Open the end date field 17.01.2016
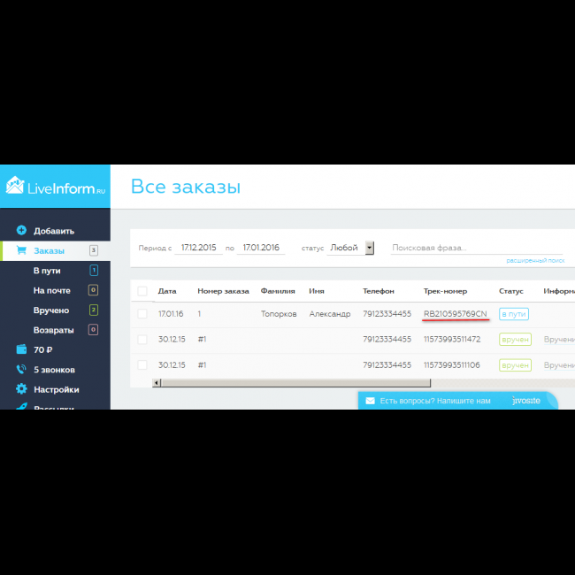 [261, 248]
